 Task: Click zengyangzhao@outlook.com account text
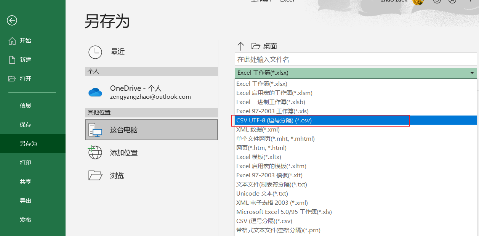[x=151, y=97]
